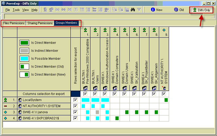Screen dimensions: 217x136
Task: Click the cyan plus marker beside SKPCBRA021$ row
Action: [6, 118]
